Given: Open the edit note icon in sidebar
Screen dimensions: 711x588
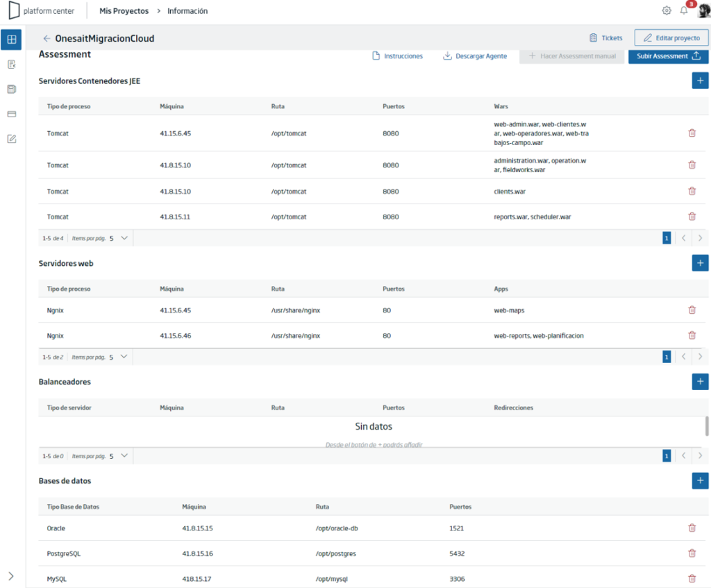Looking at the screenshot, I should (12, 139).
